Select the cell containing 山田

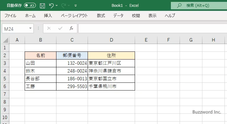(x=41, y=63)
